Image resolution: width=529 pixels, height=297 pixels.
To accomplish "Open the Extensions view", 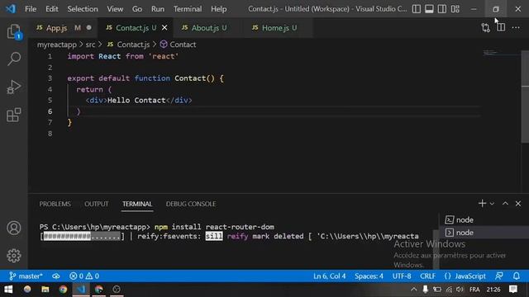I will (x=14, y=115).
